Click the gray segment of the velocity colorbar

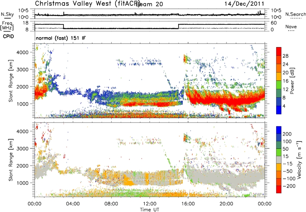tap(279, 160)
